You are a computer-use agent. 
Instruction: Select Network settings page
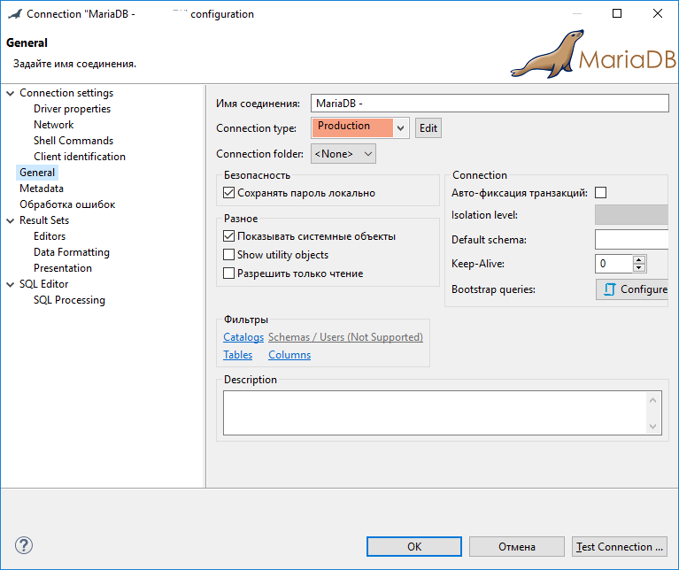54,125
